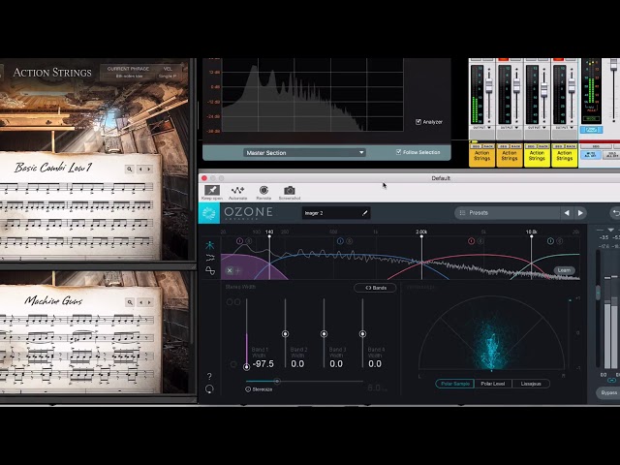The height and width of the screenshot is (465, 620).
Task: Select the fourth Action Strings channel label
Action: (564, 155)
